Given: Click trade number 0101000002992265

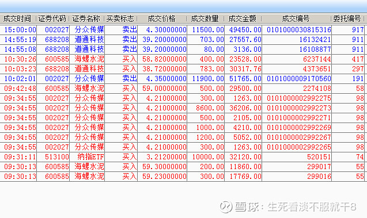Looking at the screenshot, I should point(299,147).
